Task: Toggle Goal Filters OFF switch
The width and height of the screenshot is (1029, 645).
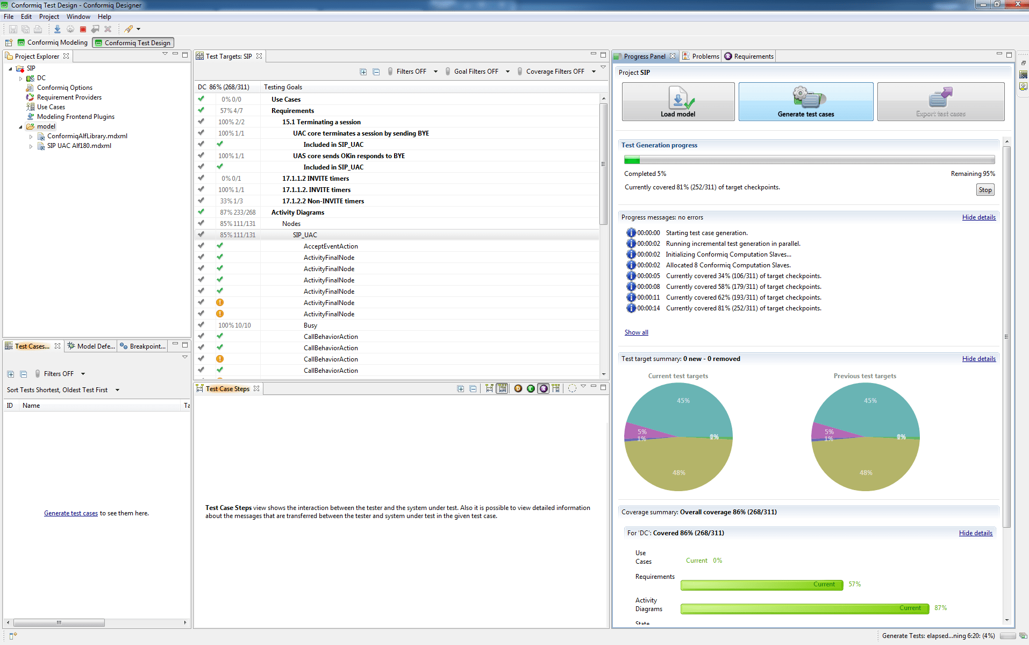Action: 448,72
